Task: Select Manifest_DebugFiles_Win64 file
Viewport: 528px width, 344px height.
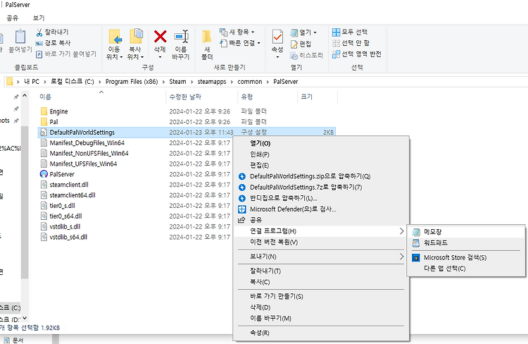Action: point(87,142)
